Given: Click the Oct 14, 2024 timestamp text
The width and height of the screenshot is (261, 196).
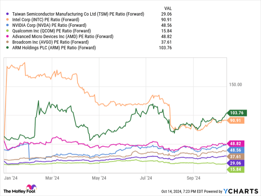Looking at the screenshot, I should coord(182,191).
